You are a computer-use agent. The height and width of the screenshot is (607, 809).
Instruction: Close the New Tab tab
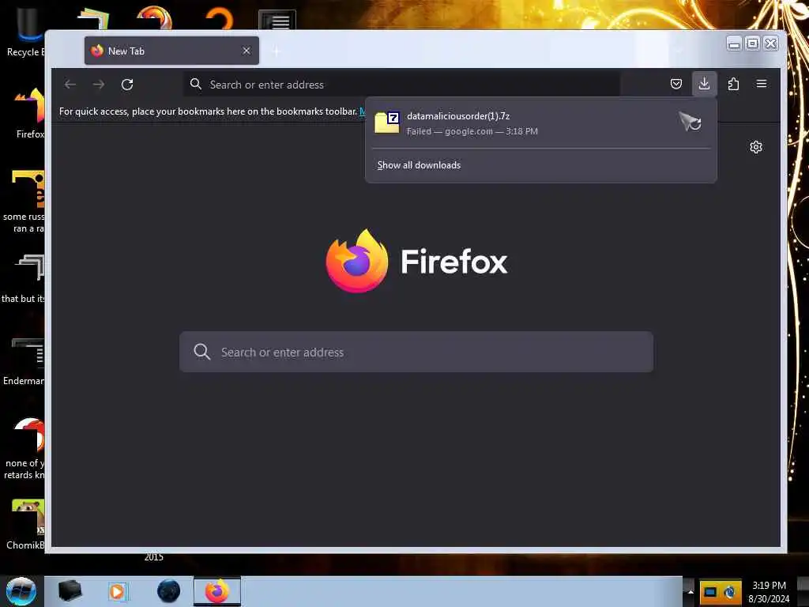[x=246, y=51]
